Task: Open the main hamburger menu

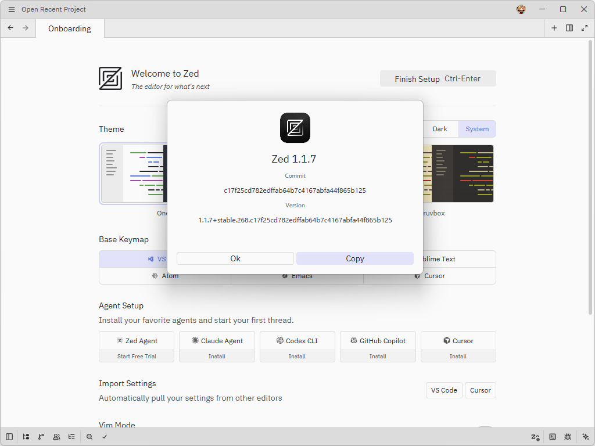Action: [12, 9]
